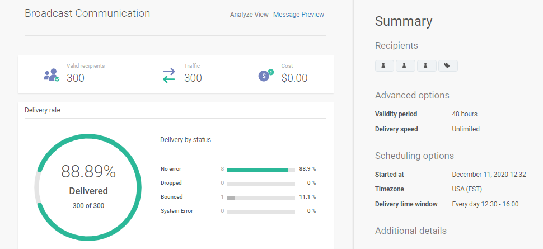
Task: Click the Bounced delivery status bar
Action: [x=261, y=197]
